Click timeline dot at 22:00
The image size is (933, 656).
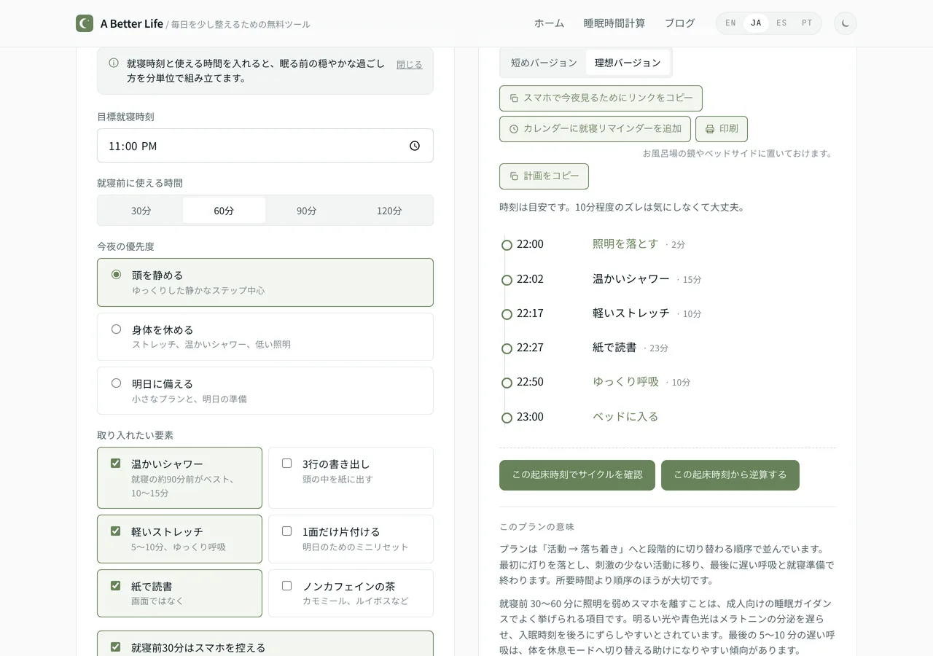click(x=507, y=245)
